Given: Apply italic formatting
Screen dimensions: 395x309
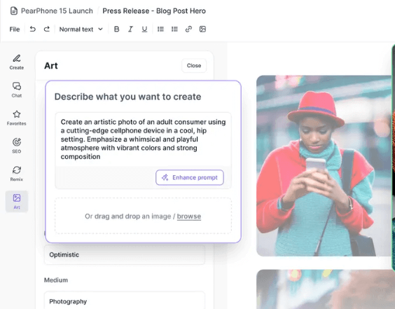Looking at the screenshot, I should [130, 29].
